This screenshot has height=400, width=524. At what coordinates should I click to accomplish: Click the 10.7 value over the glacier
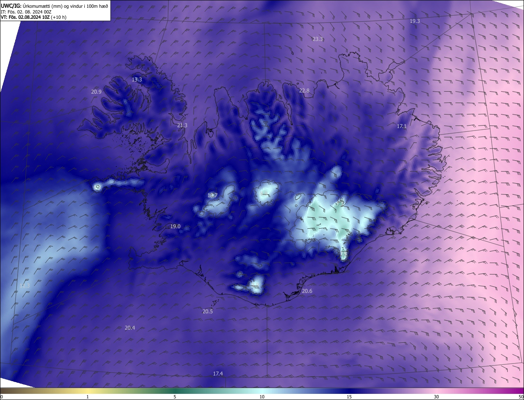[212, 196]
